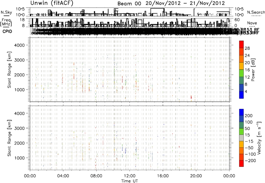Pick the orange segment between 20 and 24 dB
Screen dimensions: 265x183
[241, 59]
